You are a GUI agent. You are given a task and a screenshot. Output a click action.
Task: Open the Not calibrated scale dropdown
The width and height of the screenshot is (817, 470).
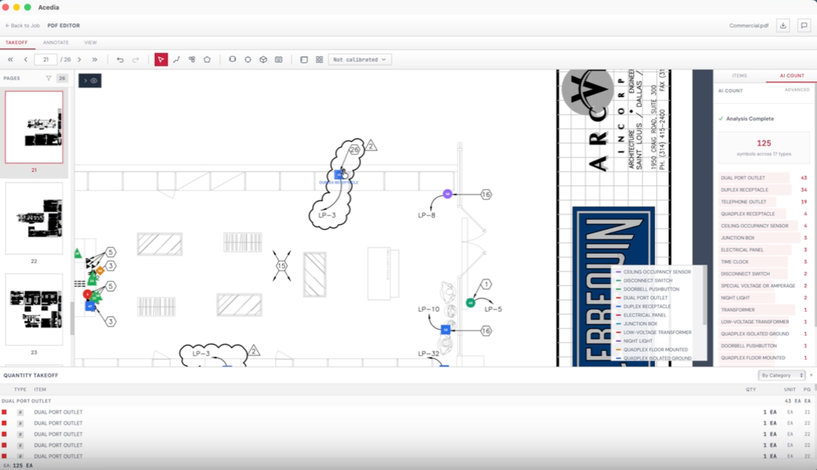(359, 60)
